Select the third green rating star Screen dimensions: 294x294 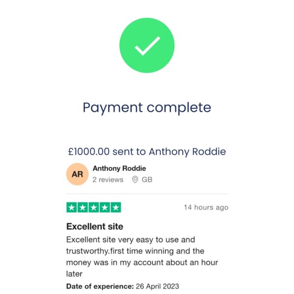[x=94, y=208]
